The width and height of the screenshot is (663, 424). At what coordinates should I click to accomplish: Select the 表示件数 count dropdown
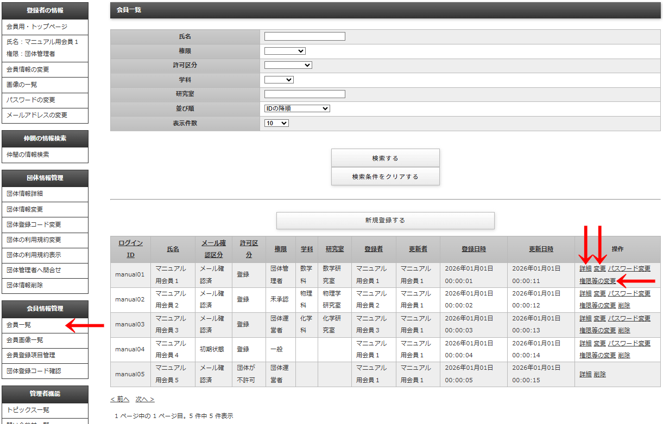pos(276,123)
